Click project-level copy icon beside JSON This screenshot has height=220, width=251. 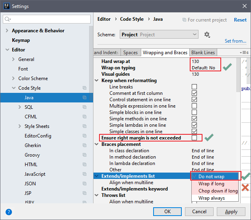[84, 184]
